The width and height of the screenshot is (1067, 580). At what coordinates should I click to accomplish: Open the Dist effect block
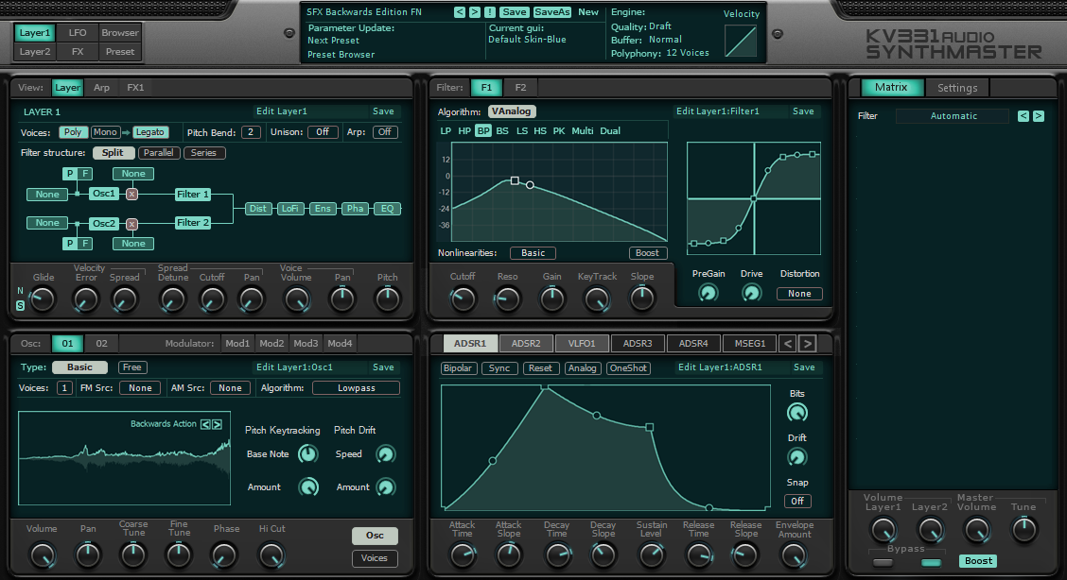pos(258,209)
